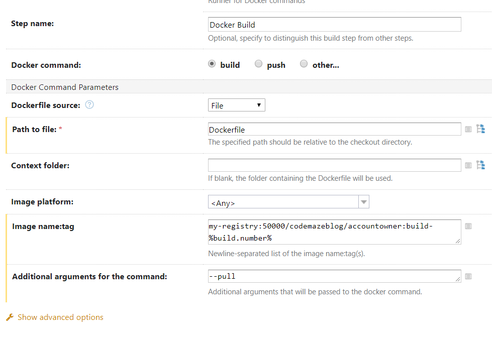The image size is (492, 339).
Task: Insert parameter reference for Path to file
Action: point(468,129)
